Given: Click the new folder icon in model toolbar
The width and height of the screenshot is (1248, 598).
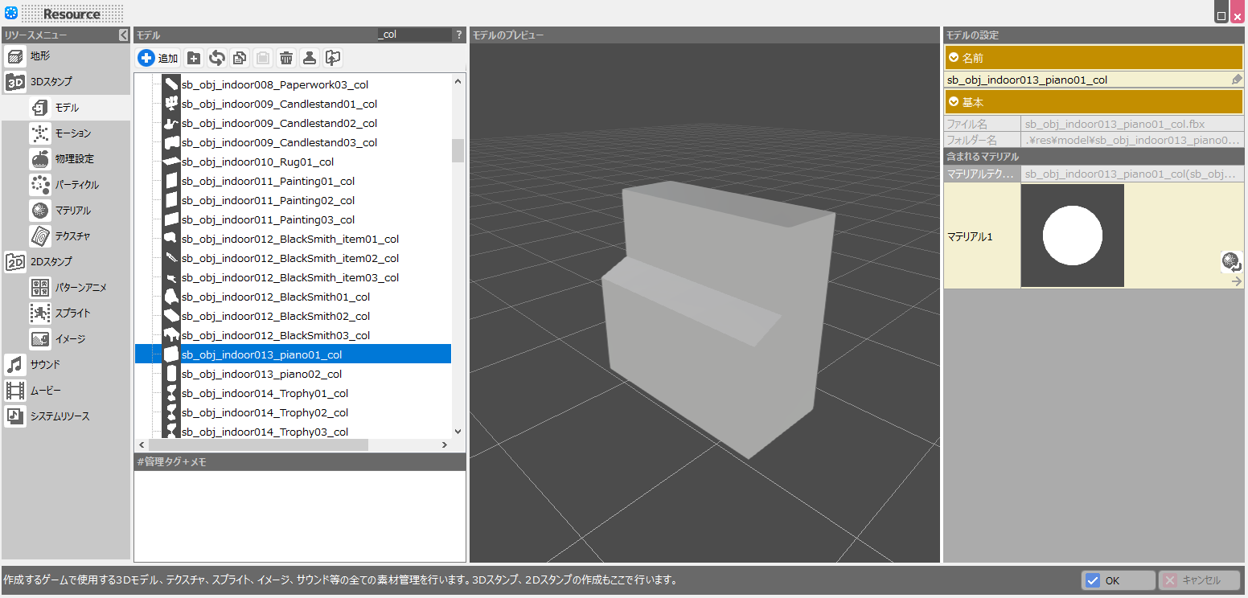Looking at the screenshot, I should 194,58.
